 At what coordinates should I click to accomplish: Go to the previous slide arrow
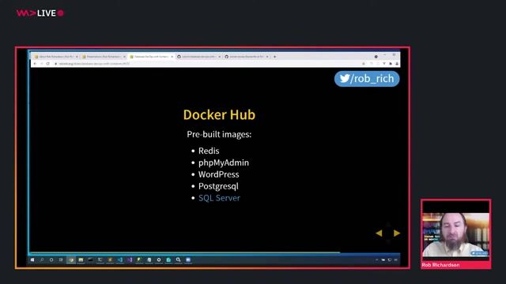379,234
